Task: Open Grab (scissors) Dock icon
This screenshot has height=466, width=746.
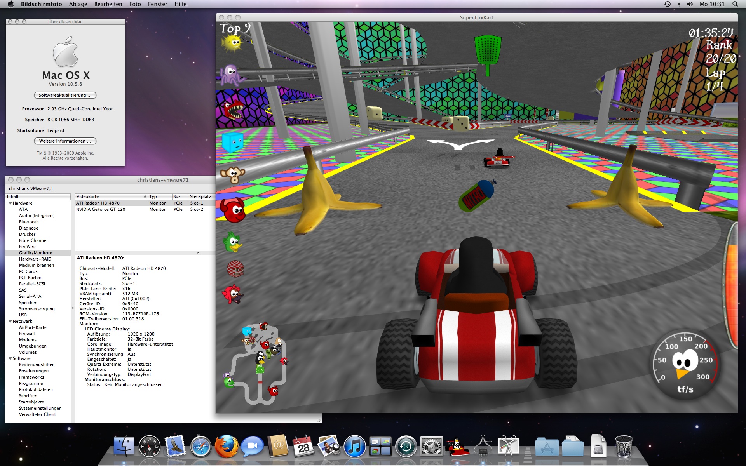Action: [x=509, y=446]
